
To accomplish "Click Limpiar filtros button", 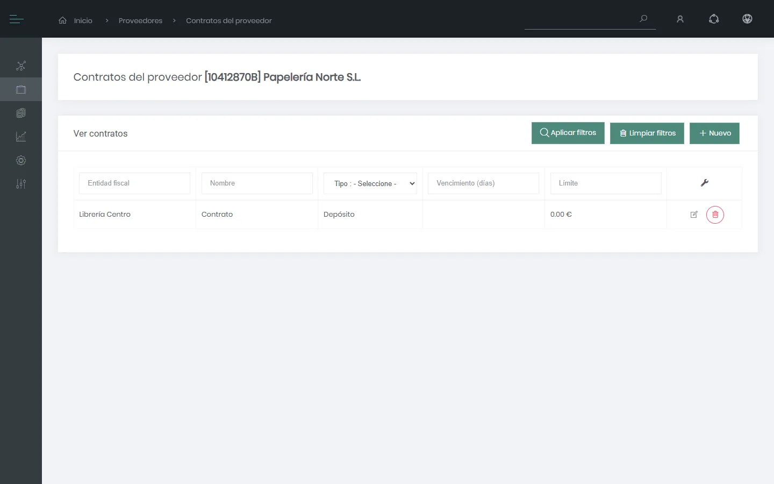I will click(x=647, y=133).
